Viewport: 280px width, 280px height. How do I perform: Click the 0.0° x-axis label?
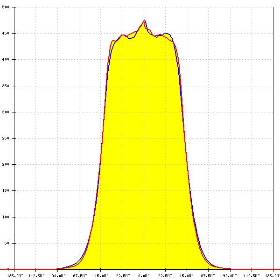tap(144, 276)
